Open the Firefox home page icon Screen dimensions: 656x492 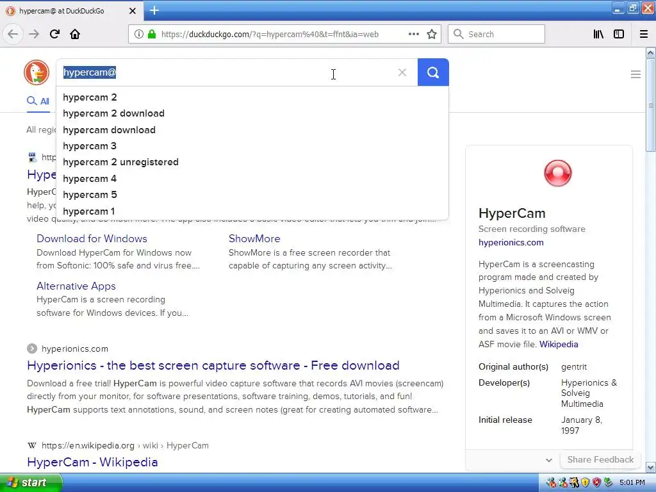(75, 35)
